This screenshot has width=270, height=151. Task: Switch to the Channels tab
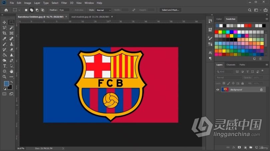click(231, 65)
